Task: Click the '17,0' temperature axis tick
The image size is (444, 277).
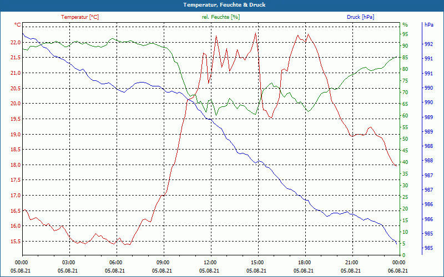Action: coord(16,196)
